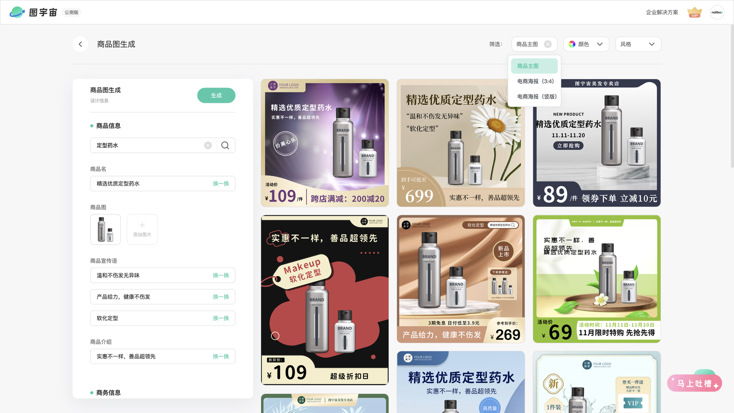Search product with the magnifier icon
The width and height of the screenshot is (734, 413).
(x=225, y=145)
